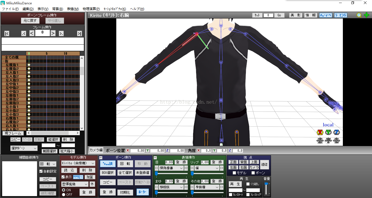Step back one frame arrow
The height and width of the screenshot is (198, 372).
32,33
